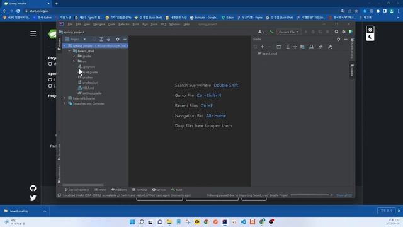The height and width of the screenshot is (227, 403).
Task: Open IDE settings gear in main toolbar
Action: click(344, 32)
